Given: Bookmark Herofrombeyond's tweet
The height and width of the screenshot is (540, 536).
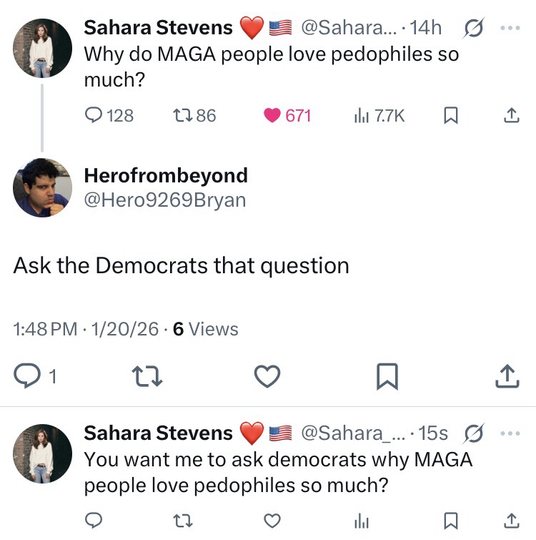Looking at the screenshot, I should pos(387,375).
